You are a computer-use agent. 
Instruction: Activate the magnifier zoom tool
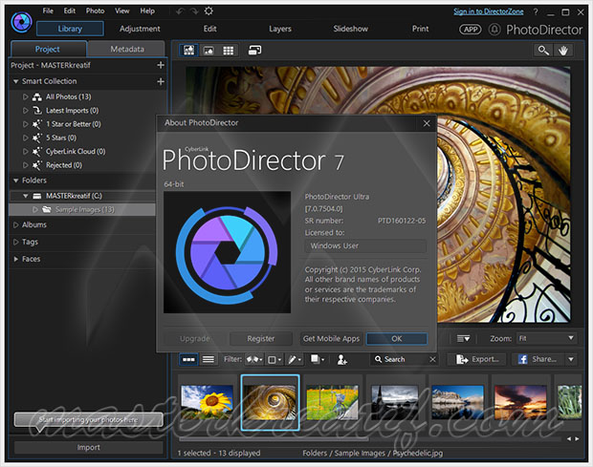543,50
